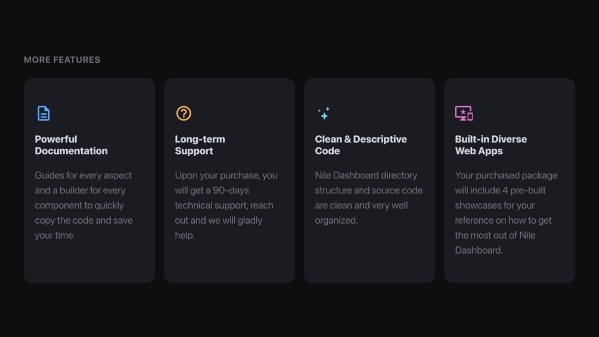Click empty space below Clean Code description
Viewport: 599px width, 337px height.
[370, 253]
